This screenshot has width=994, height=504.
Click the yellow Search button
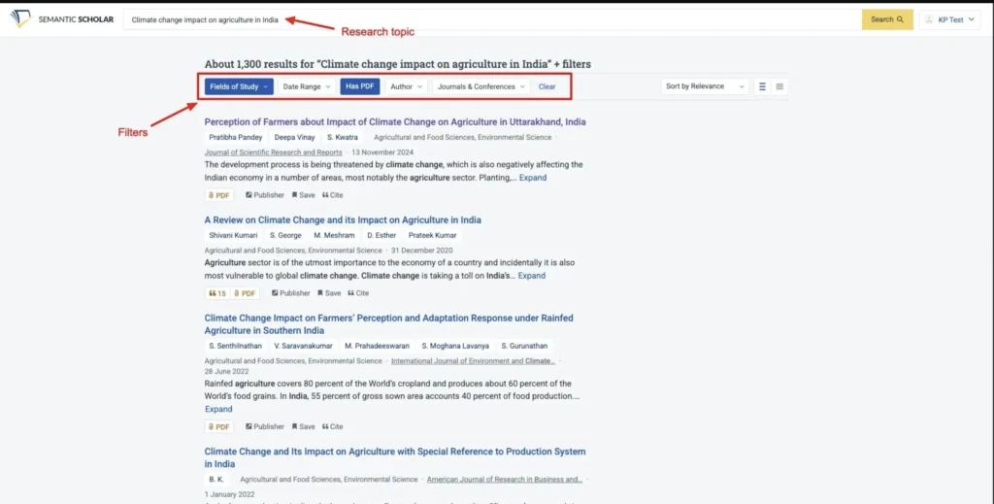click(x=887, y=19)
